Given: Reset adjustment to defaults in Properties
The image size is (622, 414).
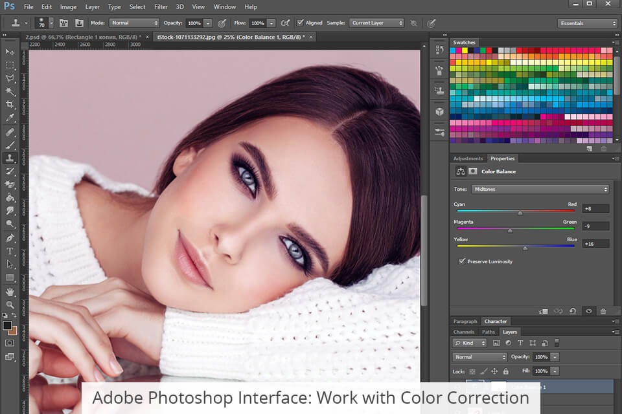Looking at the screenshot, I should coord(573,311).
